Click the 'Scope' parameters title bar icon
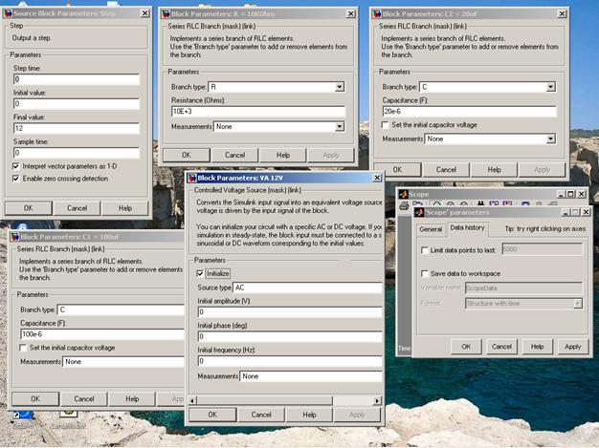The height and width of the screenshot is (448, 599). pos(418,211)
